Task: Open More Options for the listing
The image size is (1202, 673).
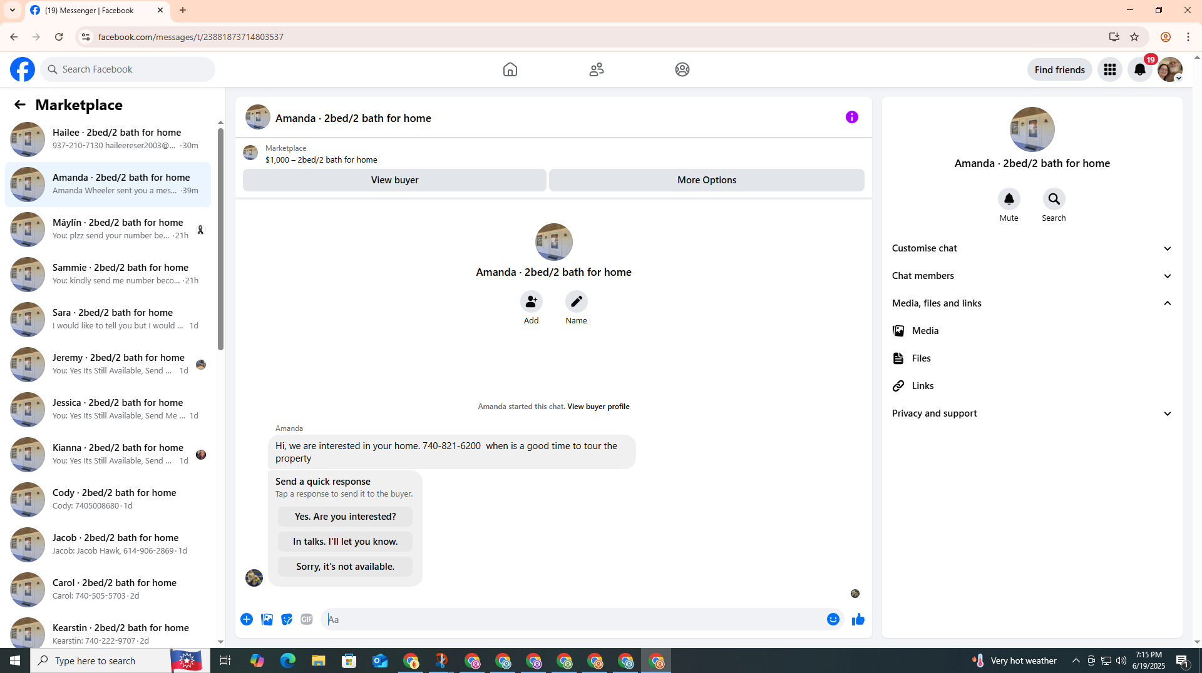Action: [707, 180]
